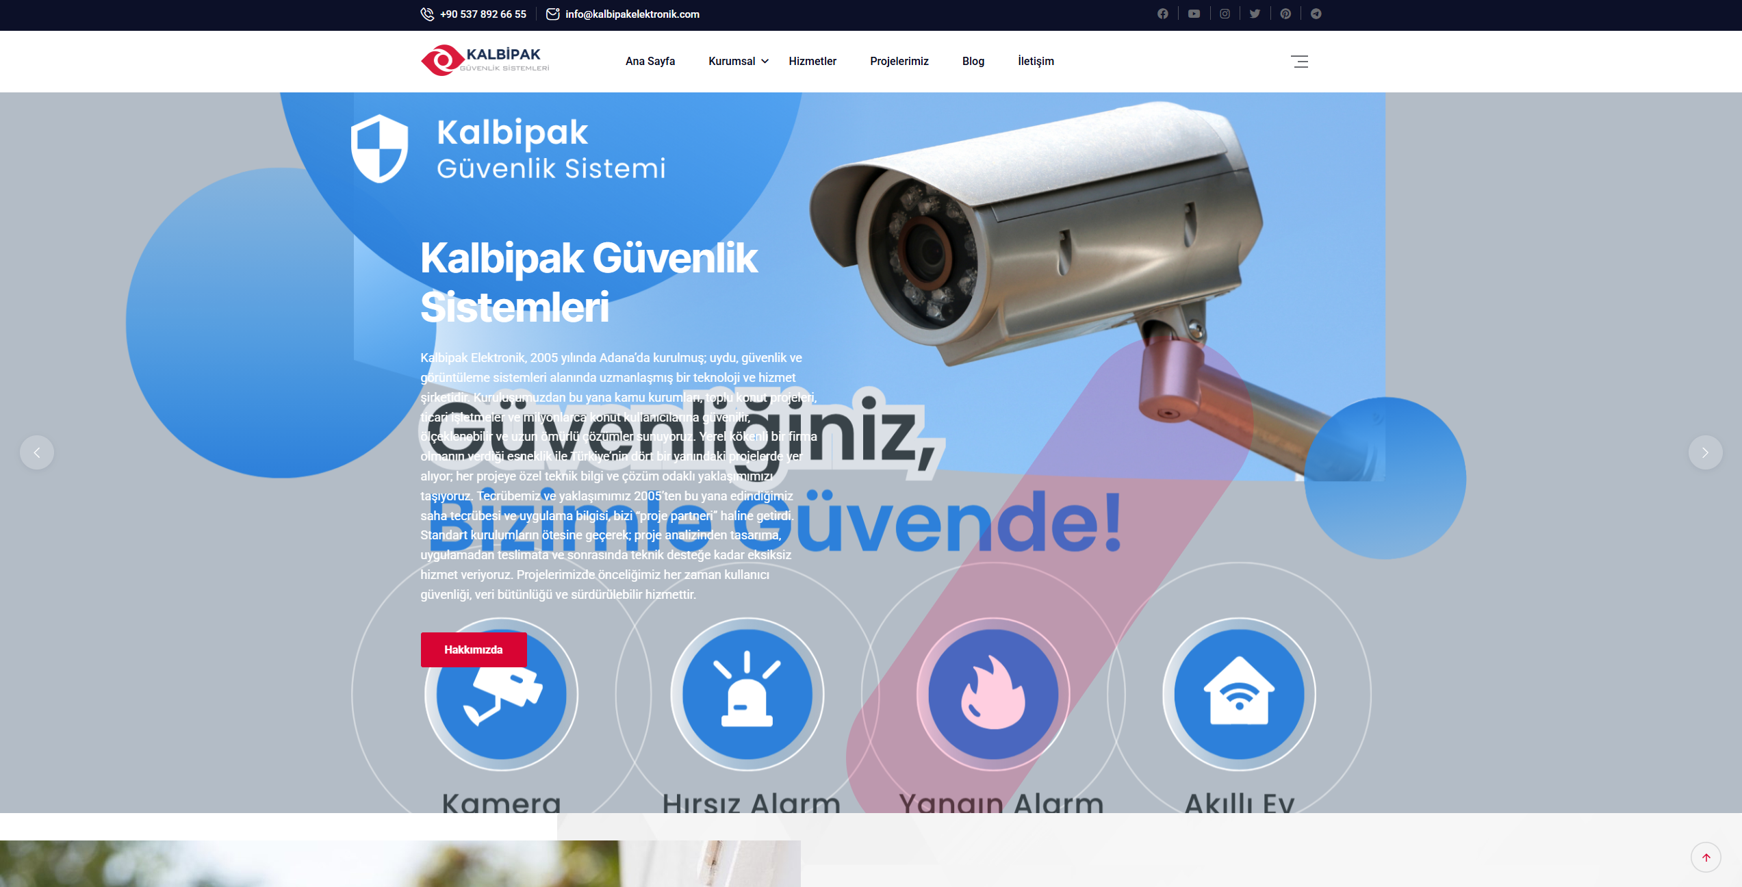
Task: Click the Kalbipak logo
Action: pos(485,61)
